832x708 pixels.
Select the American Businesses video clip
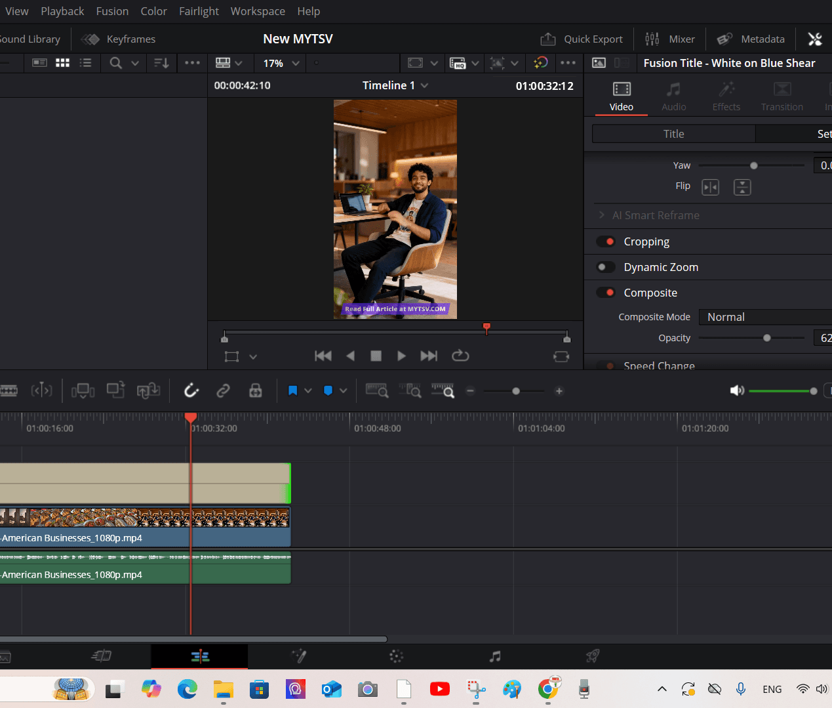(145, 528)
